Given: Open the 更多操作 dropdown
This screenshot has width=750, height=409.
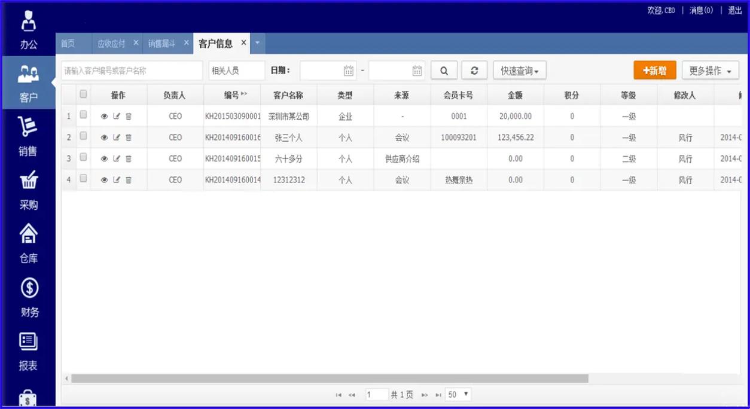Looking at the screenshot, I should click(710, 70).
